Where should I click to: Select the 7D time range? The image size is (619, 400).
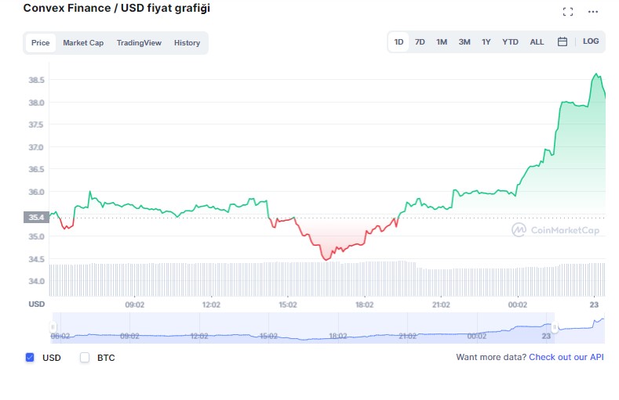click(x=420, y=41)
